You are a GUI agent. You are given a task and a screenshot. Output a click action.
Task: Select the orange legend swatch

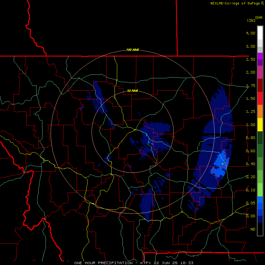point(260,111)
